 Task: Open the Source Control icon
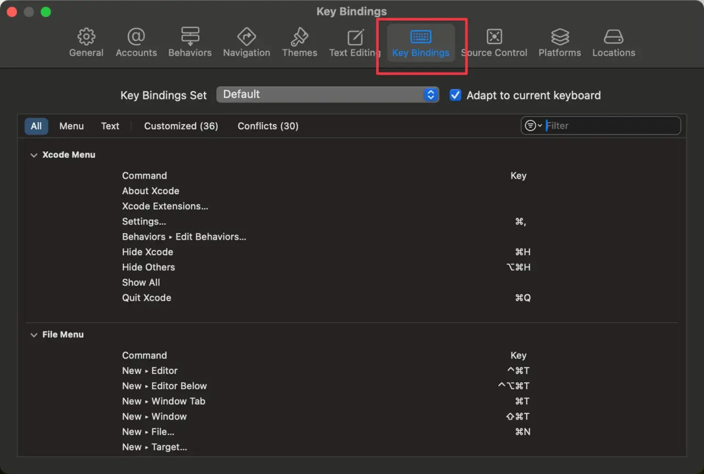[494, 37]
